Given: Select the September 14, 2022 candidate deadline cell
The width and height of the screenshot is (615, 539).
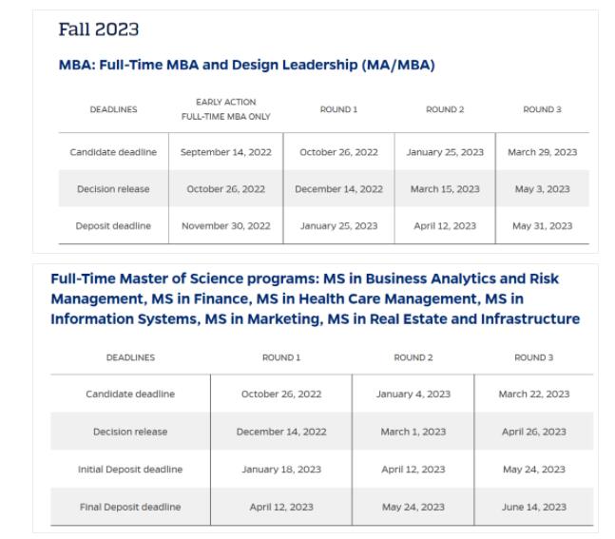Looking at the screenshot, I should point(225,152).
